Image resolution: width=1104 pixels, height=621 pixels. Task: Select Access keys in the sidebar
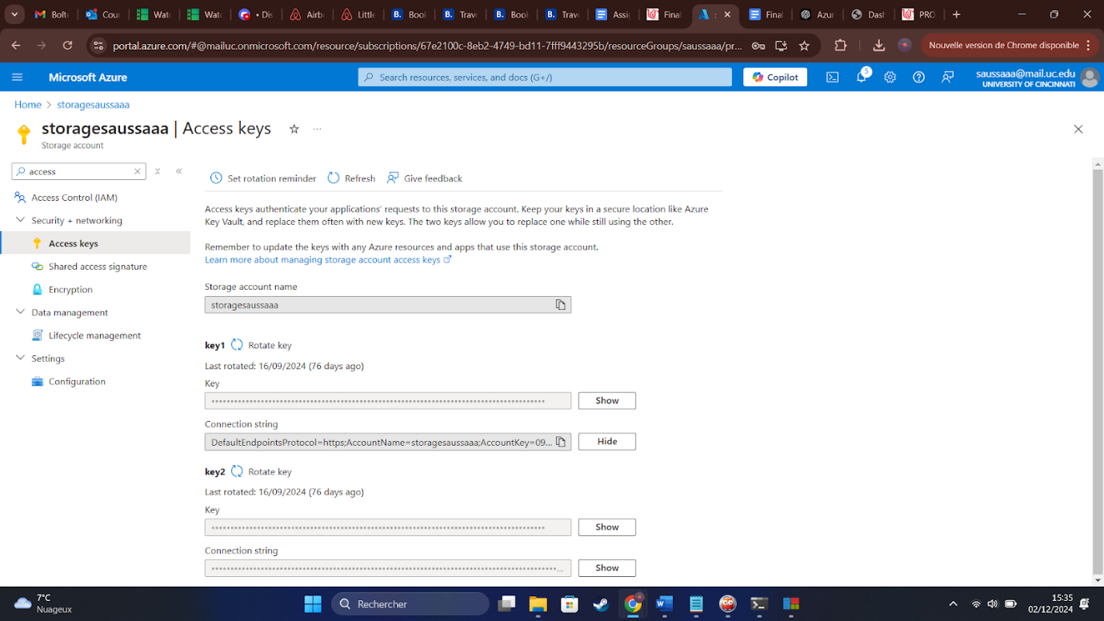click(95, 243)
